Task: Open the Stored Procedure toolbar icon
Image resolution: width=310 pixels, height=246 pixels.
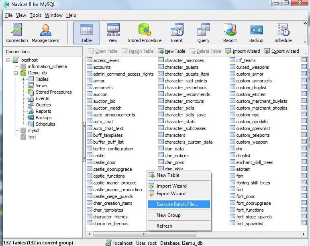Action: pyautogui.click(x=145, y=33)
